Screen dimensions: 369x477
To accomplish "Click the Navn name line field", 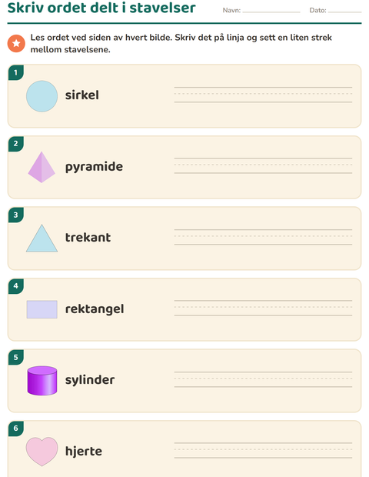I will tap(271, 10).
